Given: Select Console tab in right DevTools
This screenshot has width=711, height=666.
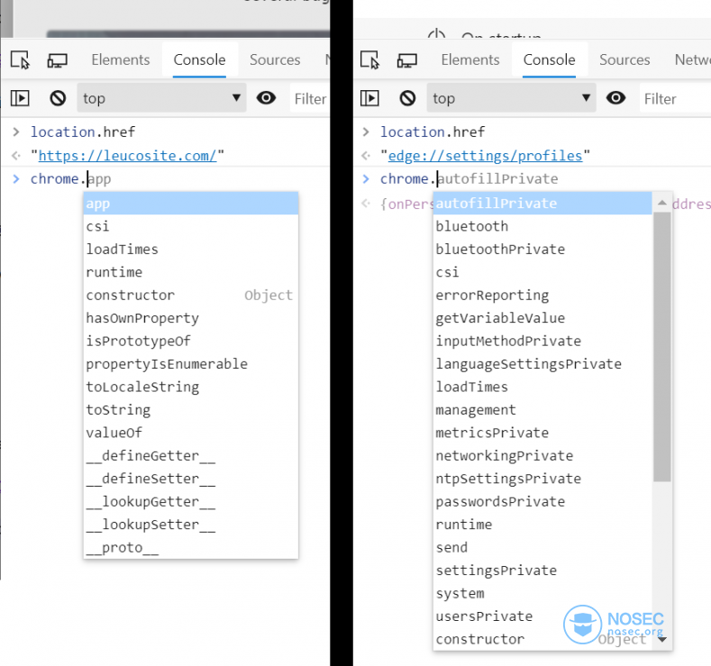Looking at the screenshot, I should (549, 59).
